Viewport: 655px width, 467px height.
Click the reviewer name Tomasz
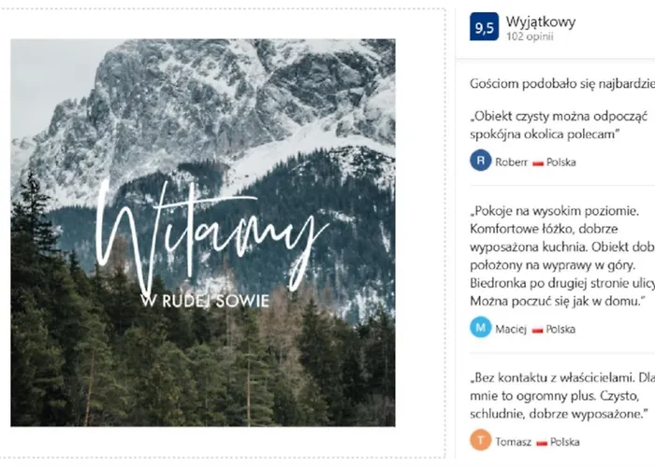tap(514, 442)
